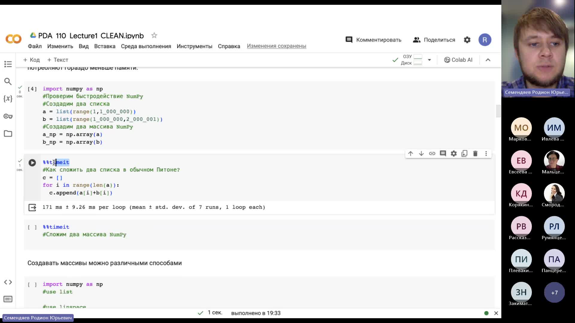Open the terminal panel icon at bottom-left
This screenshot has width=575, height=323.
coord(8,299)
